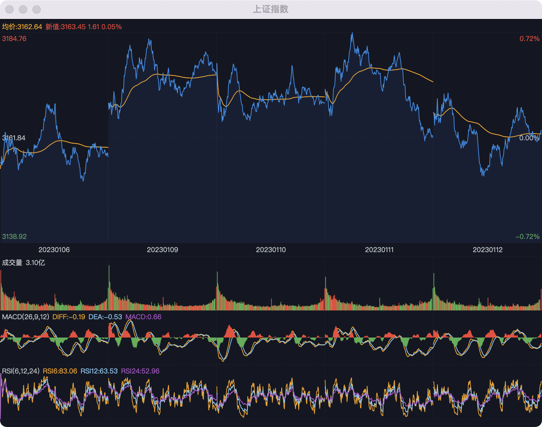Select the 20230110 date label
542x427 pixels.
[x=271, y=250]
